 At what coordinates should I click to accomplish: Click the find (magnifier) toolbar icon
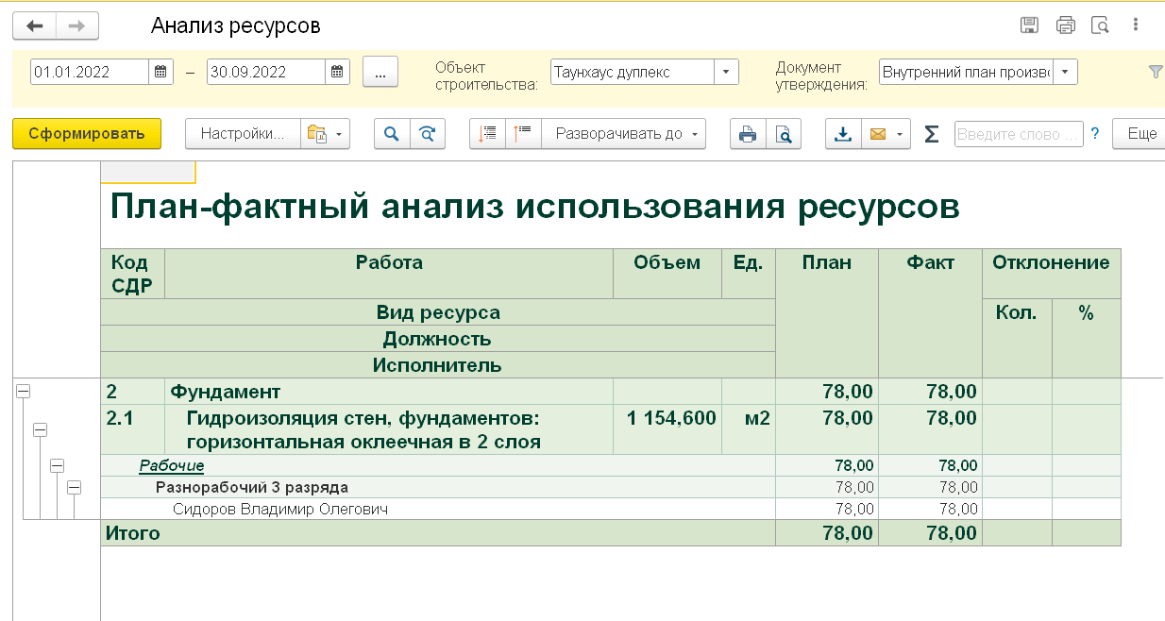[392, 134]
